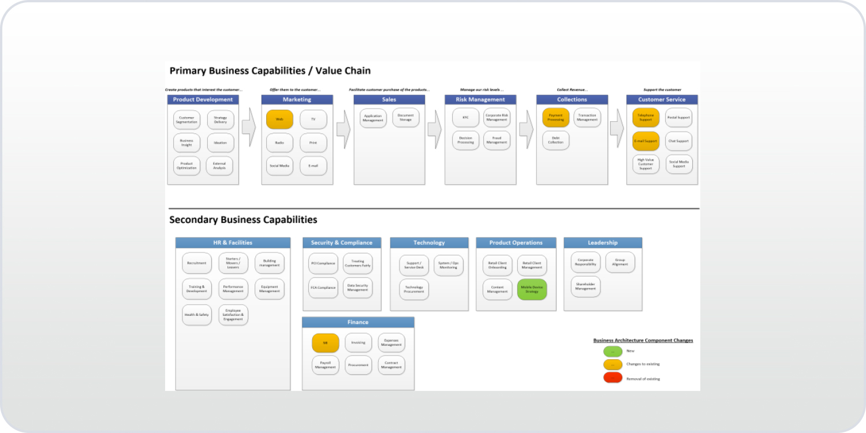Screen dimensions: 866x433
Task: Select E-mail Support in Customer Service
Action: click(x=645, y=141)
